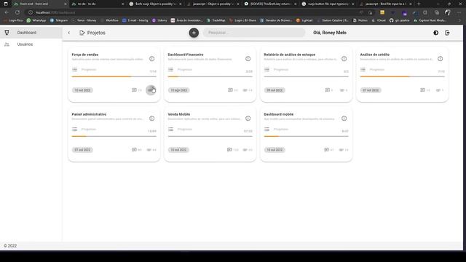Viewport: 466px width, 262px height.
Task: Click the Projetos header icon
Action: point(82,33)
